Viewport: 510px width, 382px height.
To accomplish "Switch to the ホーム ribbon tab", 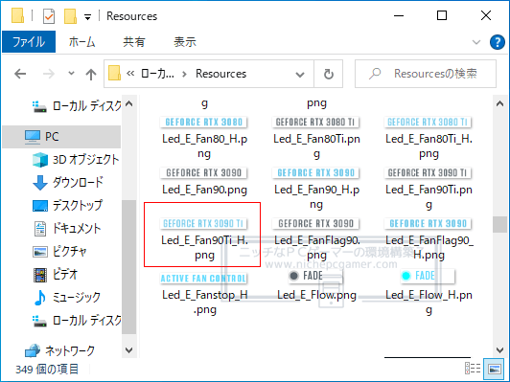I will pos(82,42).
